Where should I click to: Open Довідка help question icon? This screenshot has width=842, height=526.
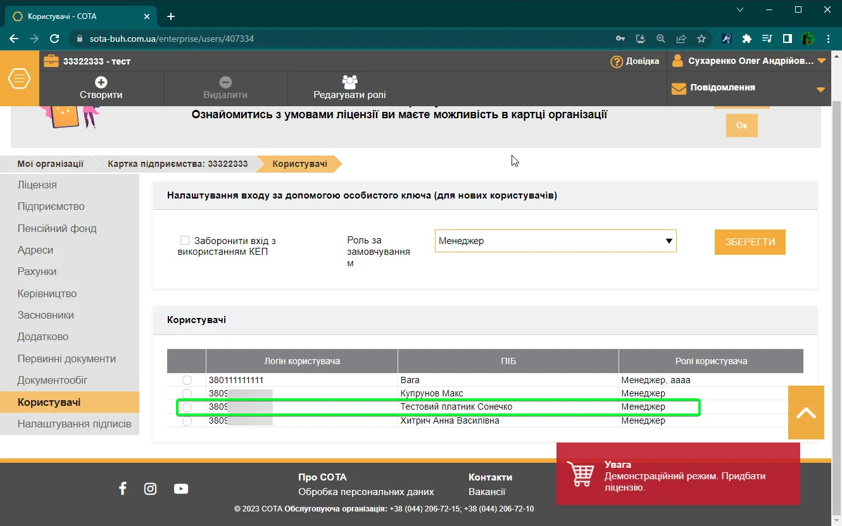click(617, 61)
